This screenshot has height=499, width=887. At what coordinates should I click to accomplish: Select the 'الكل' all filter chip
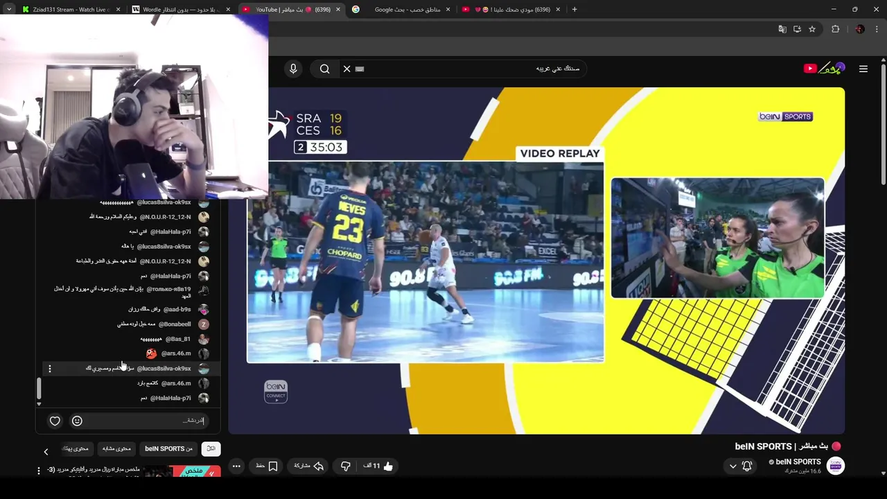coord(211,449)
